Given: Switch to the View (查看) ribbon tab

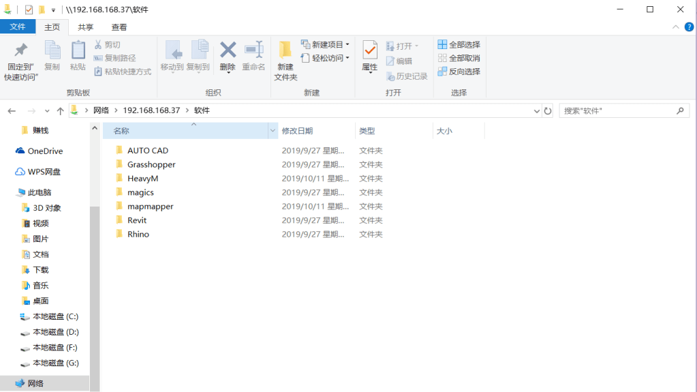Looking at the screenshot, I should (119, 27).
